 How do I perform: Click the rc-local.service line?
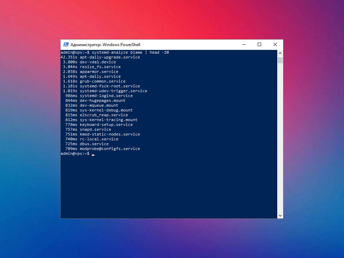point(92,139)
